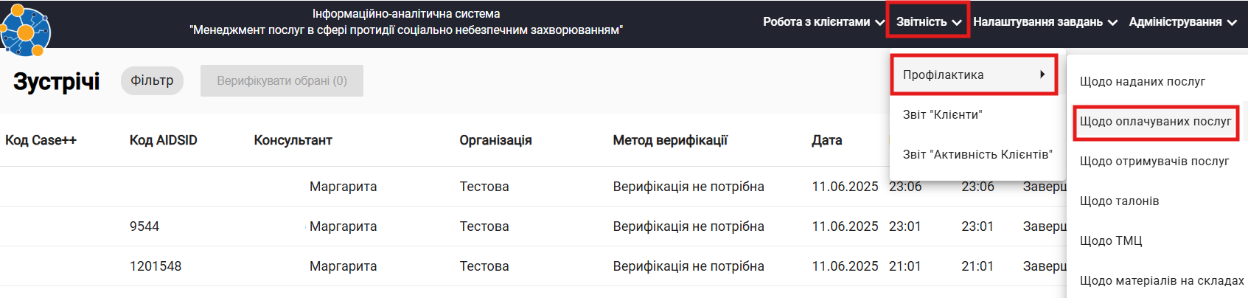The height and width of the screenshot is (298, 1248).
Task: Open the Налаштування завдань dropdown
Action: pos(1045,22)
